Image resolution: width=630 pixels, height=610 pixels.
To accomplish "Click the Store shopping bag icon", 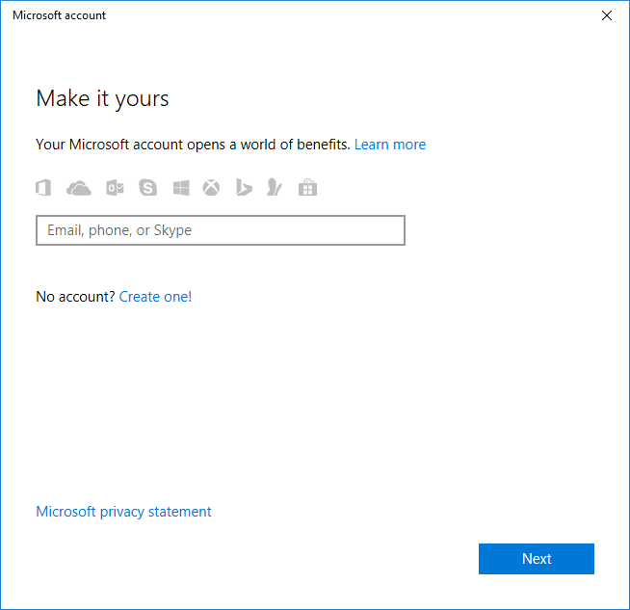I will (307, 187).
